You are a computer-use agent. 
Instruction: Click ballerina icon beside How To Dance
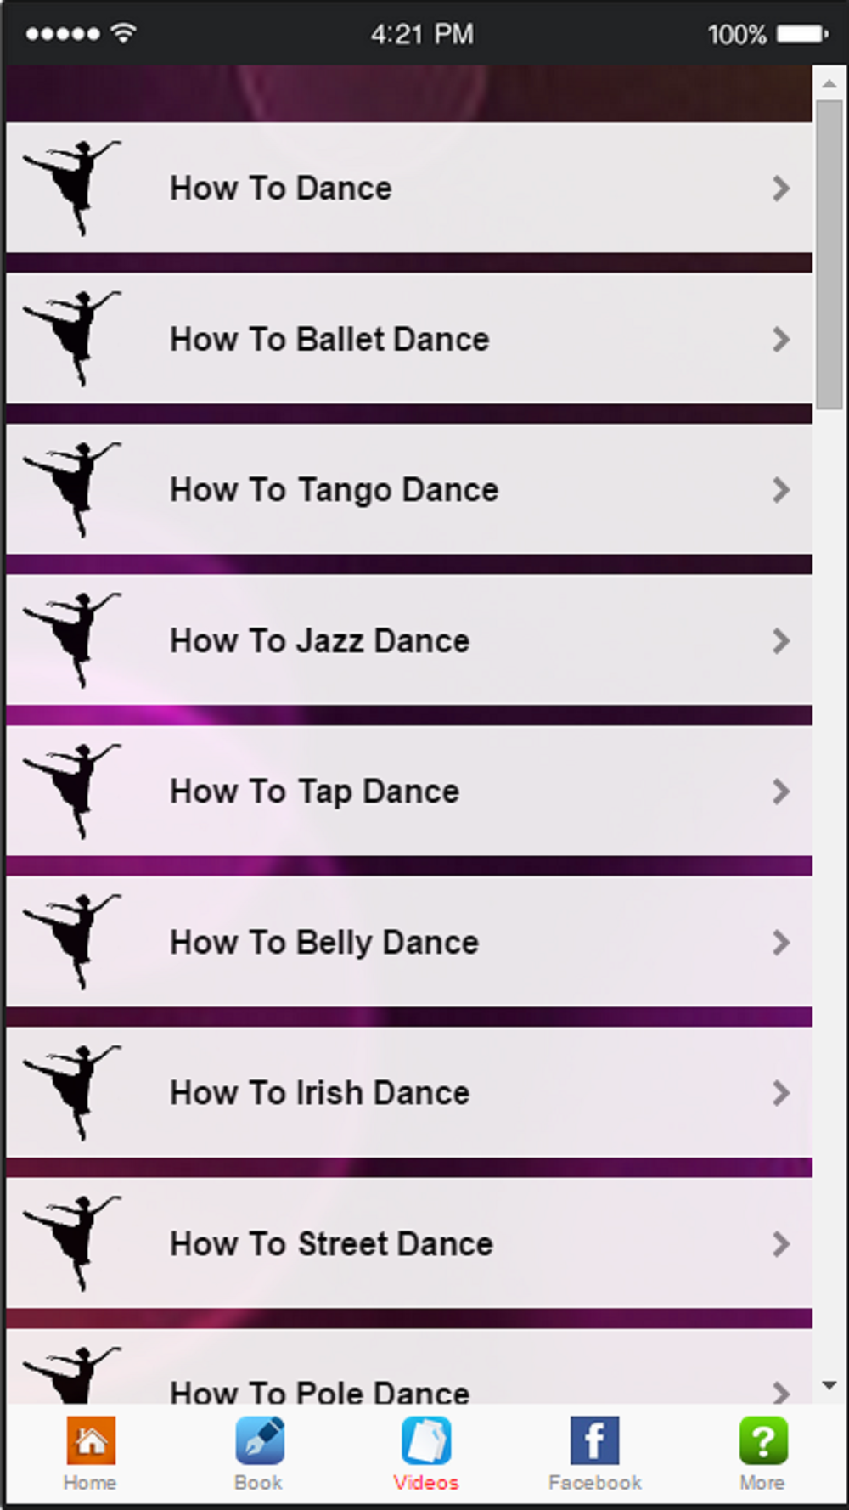pyautogui.click(x=71, y=188)
